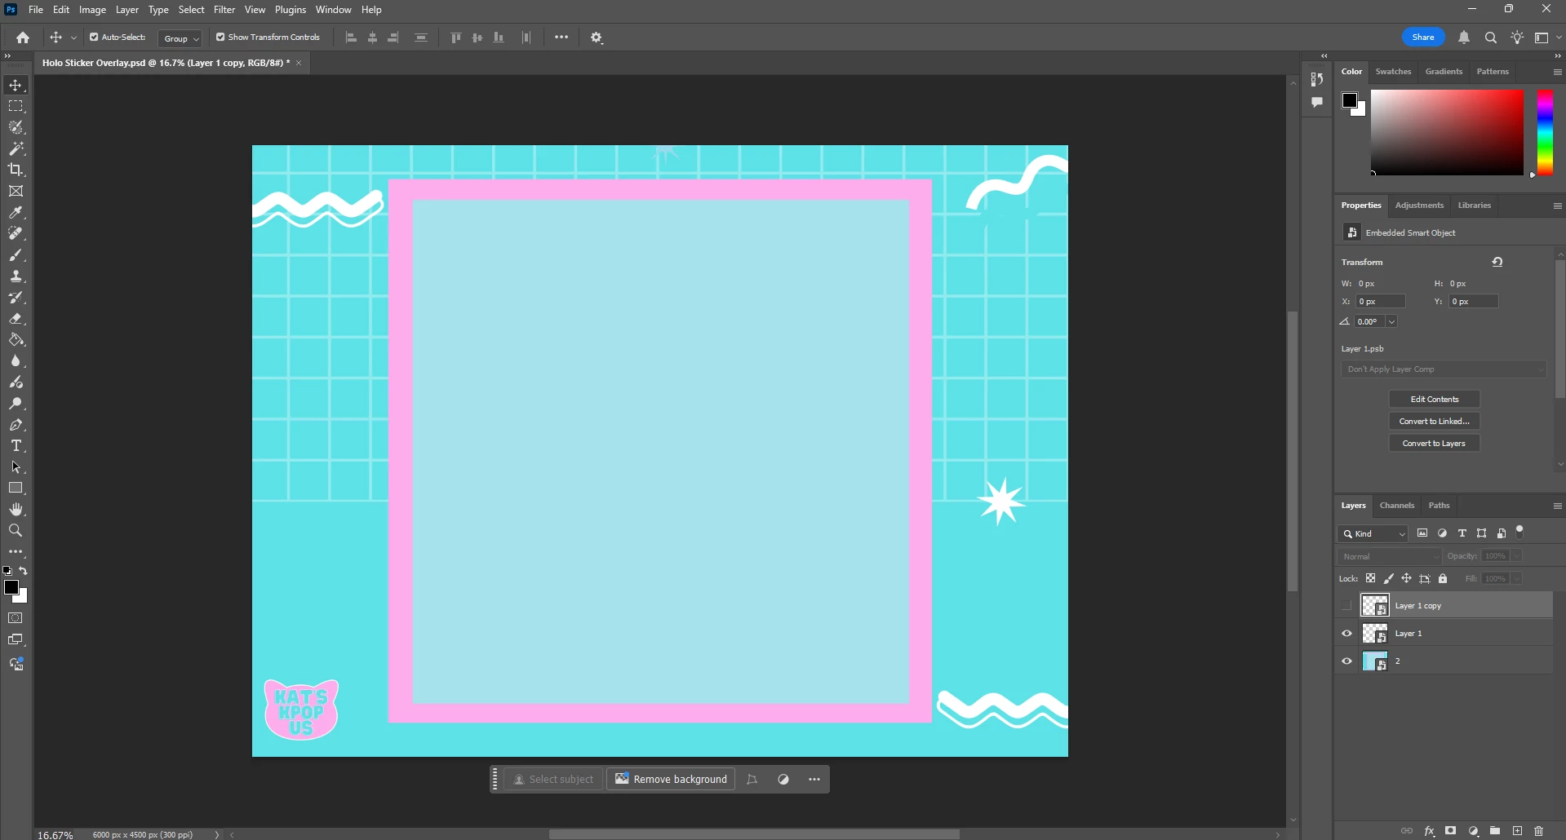Viewport: 1566px width, 840px height.
Task: Click the Remove background button
Action: (x=671, y=780)
